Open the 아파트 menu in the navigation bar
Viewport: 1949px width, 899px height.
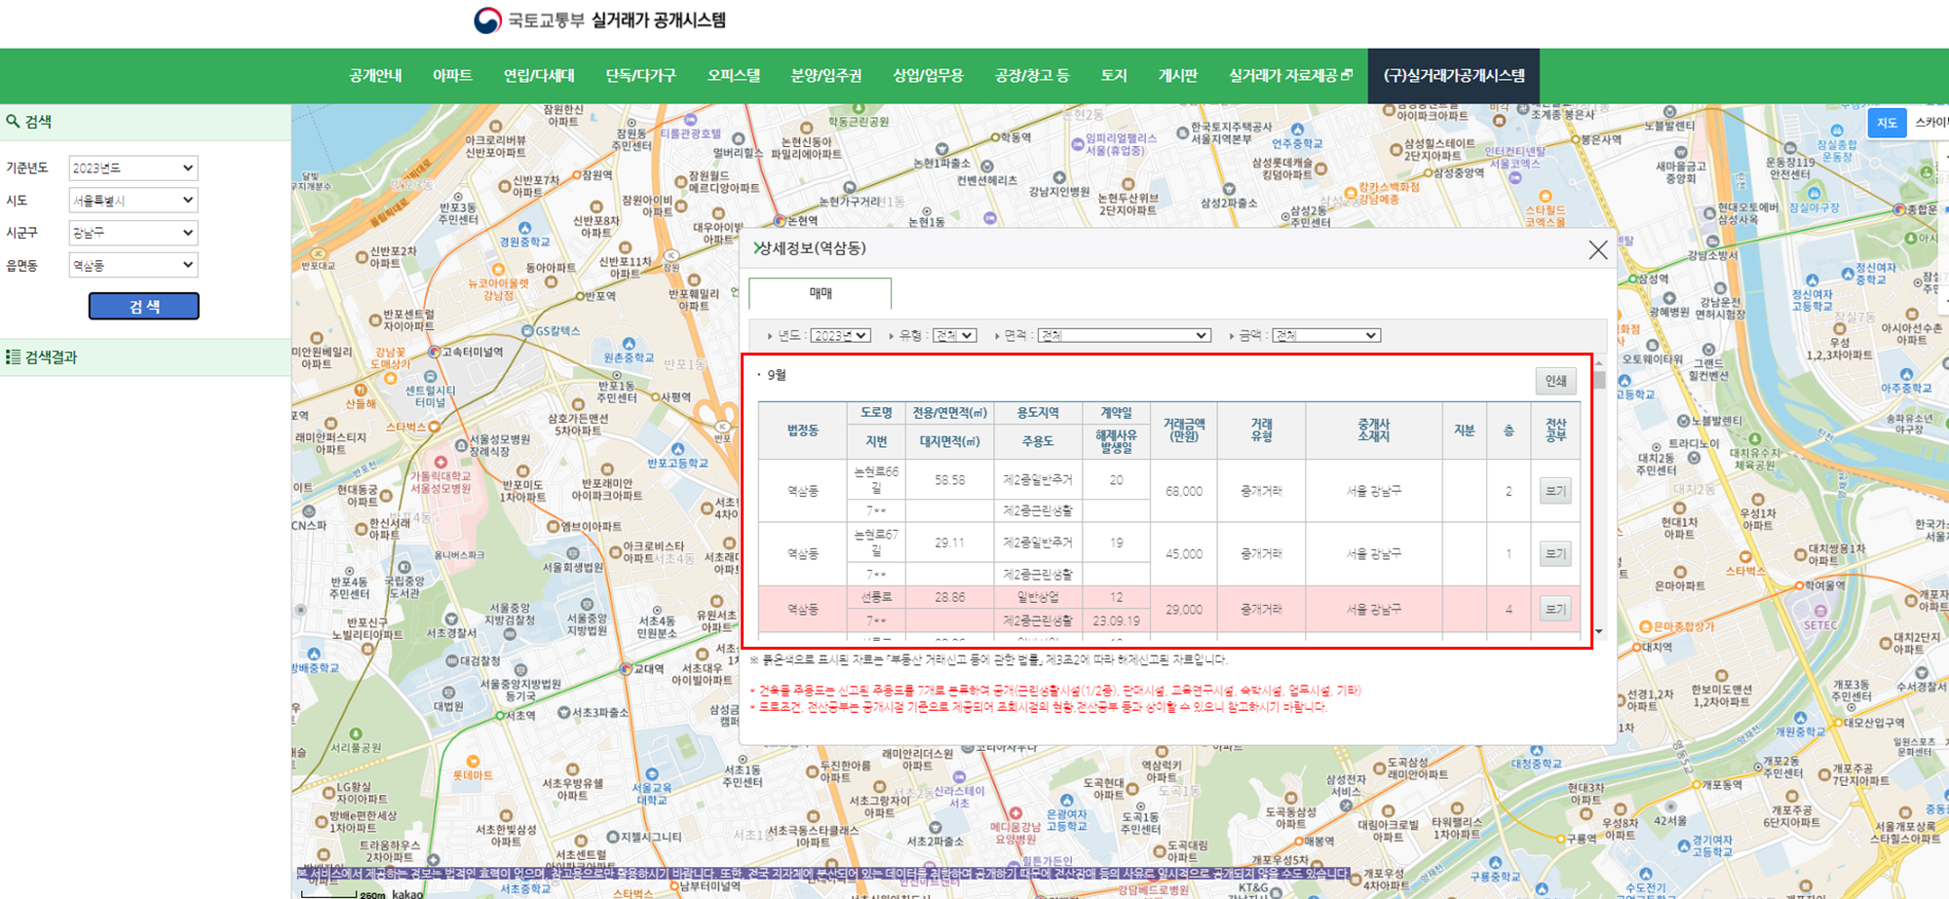pyautogui.click(x=453, y=75)
